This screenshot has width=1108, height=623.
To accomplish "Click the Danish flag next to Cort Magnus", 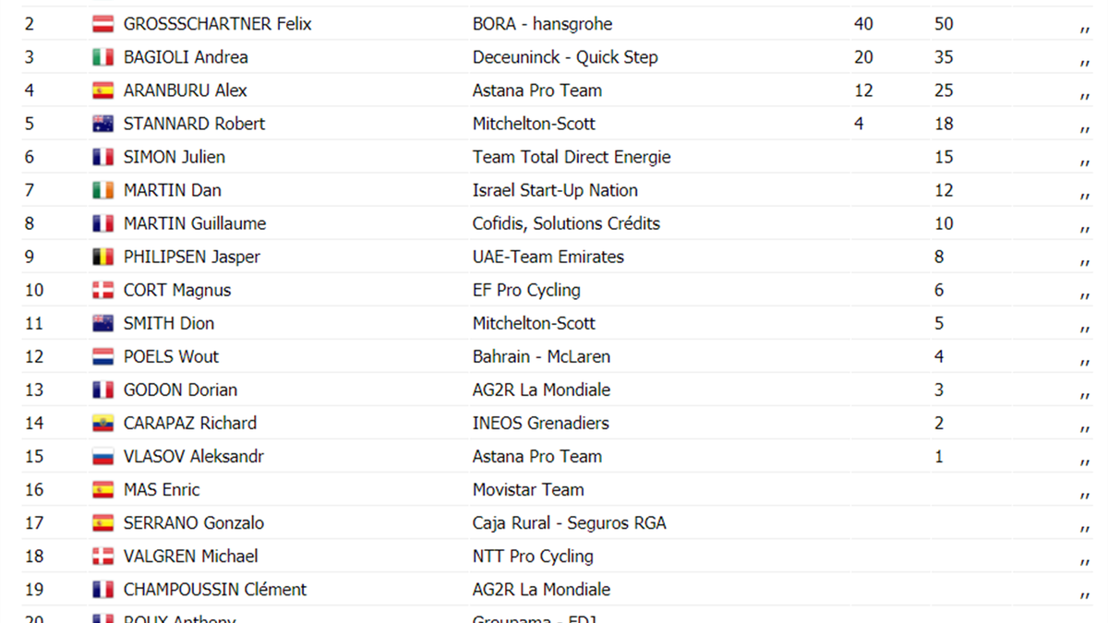I will [102, 291].
